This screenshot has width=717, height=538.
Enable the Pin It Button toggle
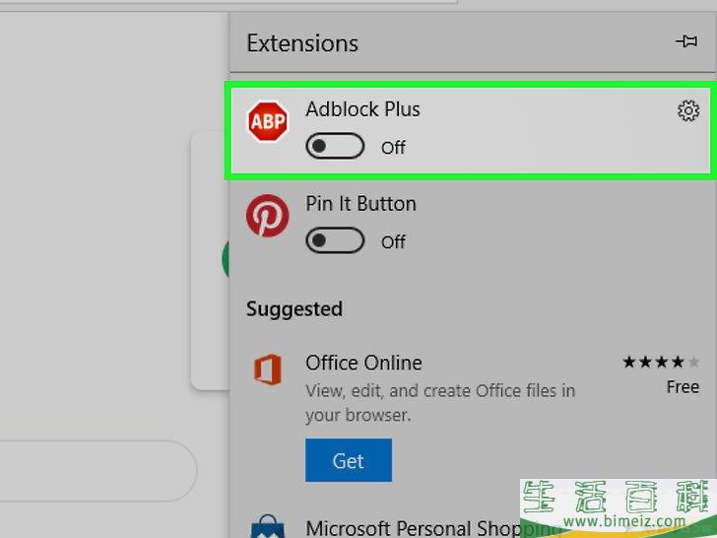335,240
